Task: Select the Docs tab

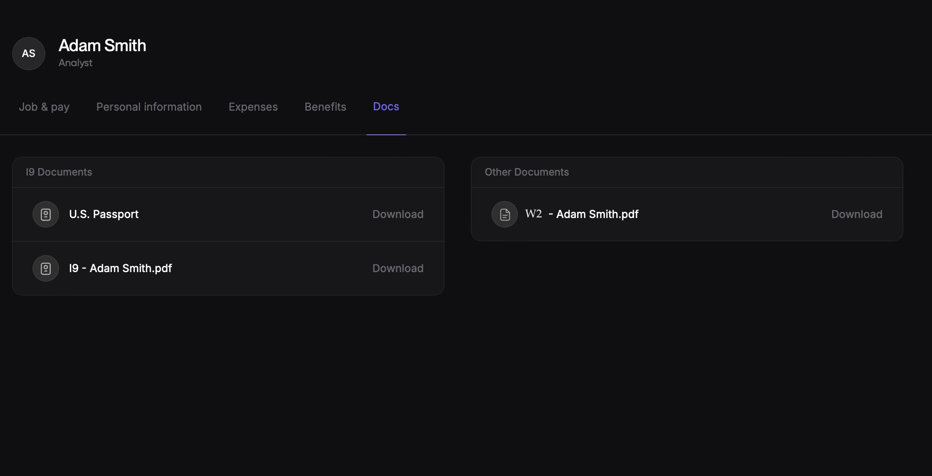Action: click(386, 107)
